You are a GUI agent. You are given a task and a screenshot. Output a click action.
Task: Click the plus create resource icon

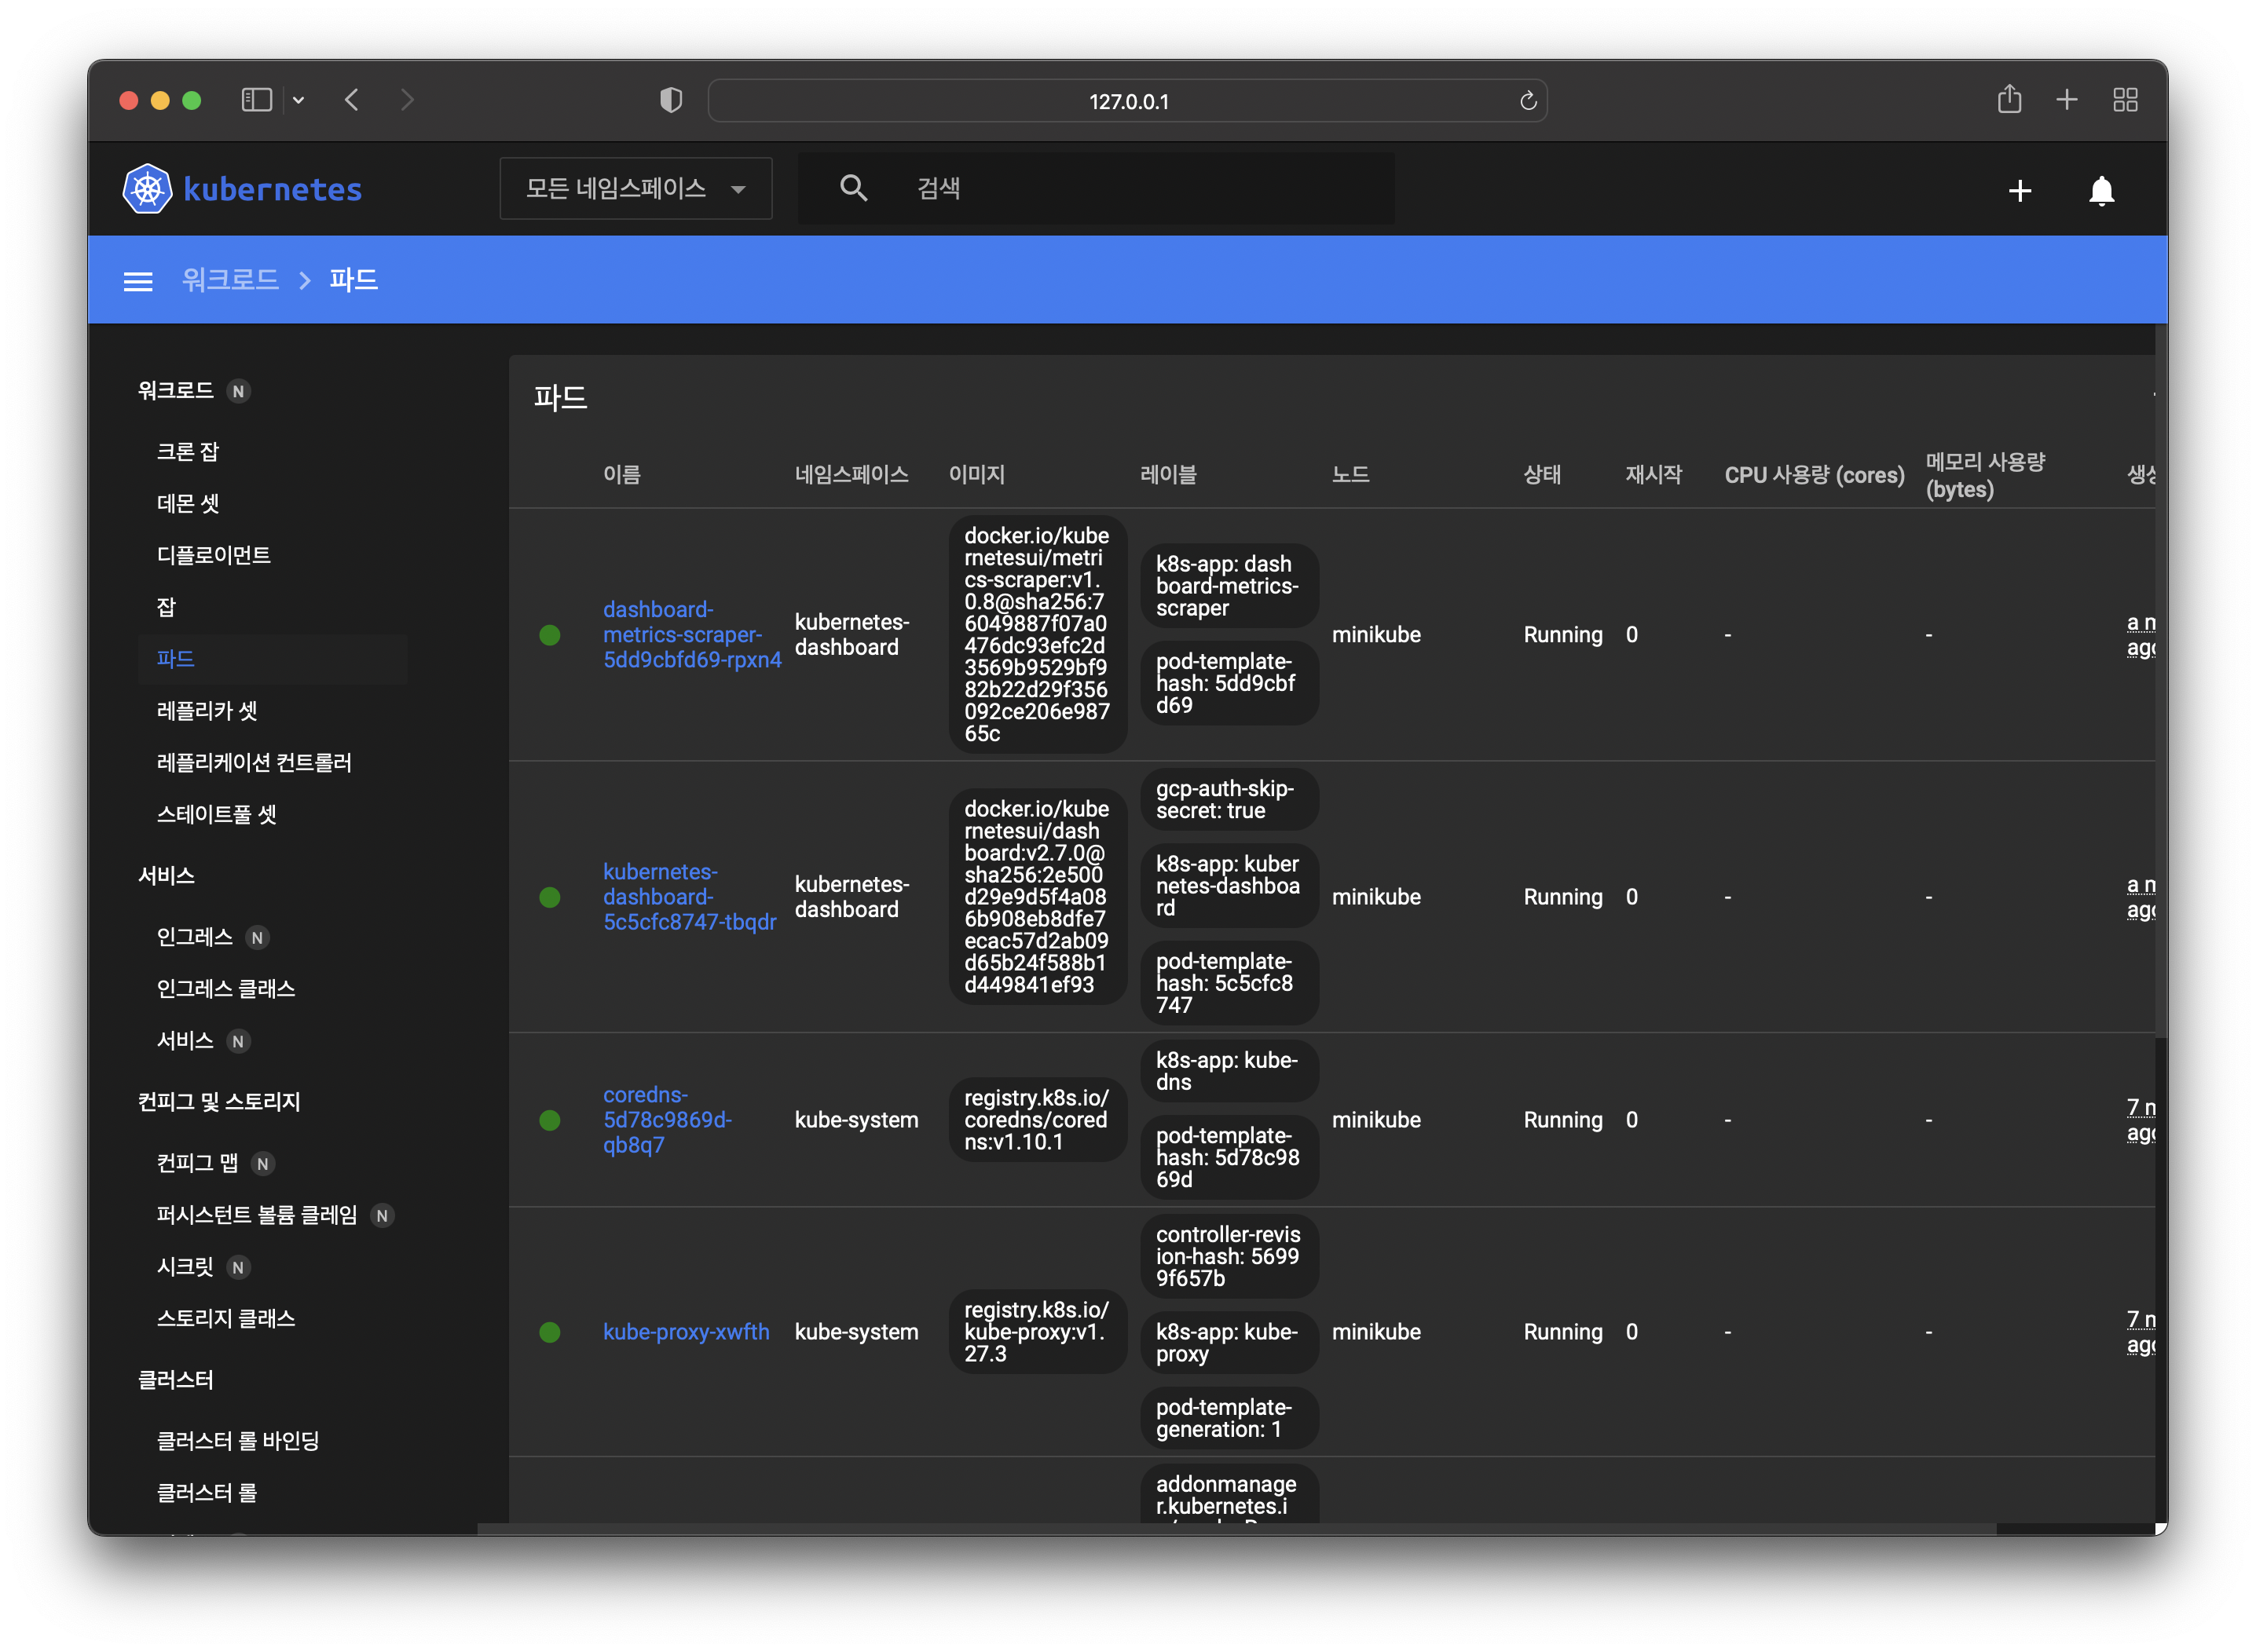[x=2019, y=191]
